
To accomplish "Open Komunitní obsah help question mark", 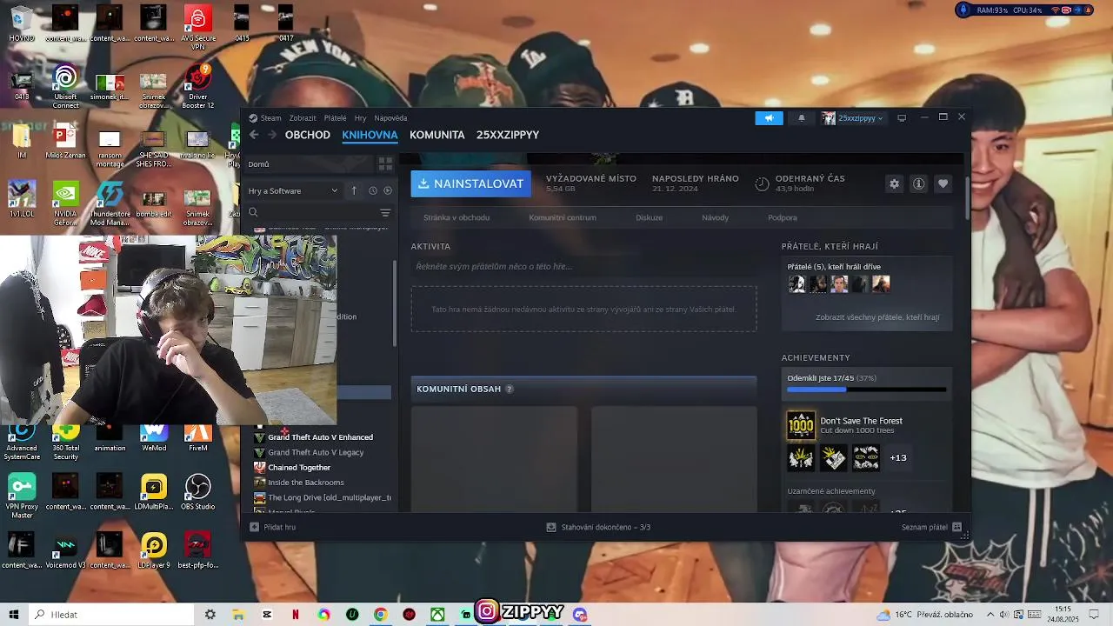I will (510, 389).
